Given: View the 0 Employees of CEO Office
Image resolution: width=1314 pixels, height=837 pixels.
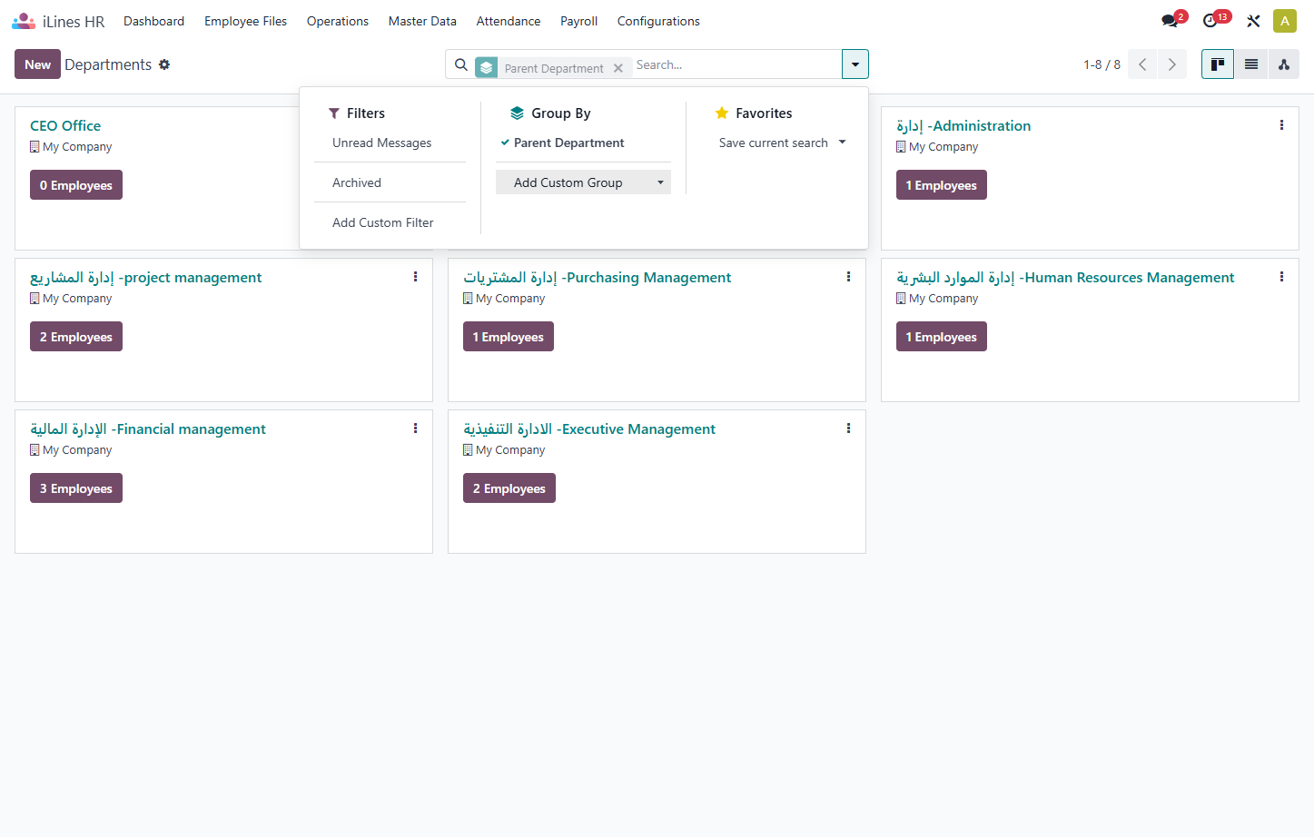Looking at the screenshot, I should [76, 185].
